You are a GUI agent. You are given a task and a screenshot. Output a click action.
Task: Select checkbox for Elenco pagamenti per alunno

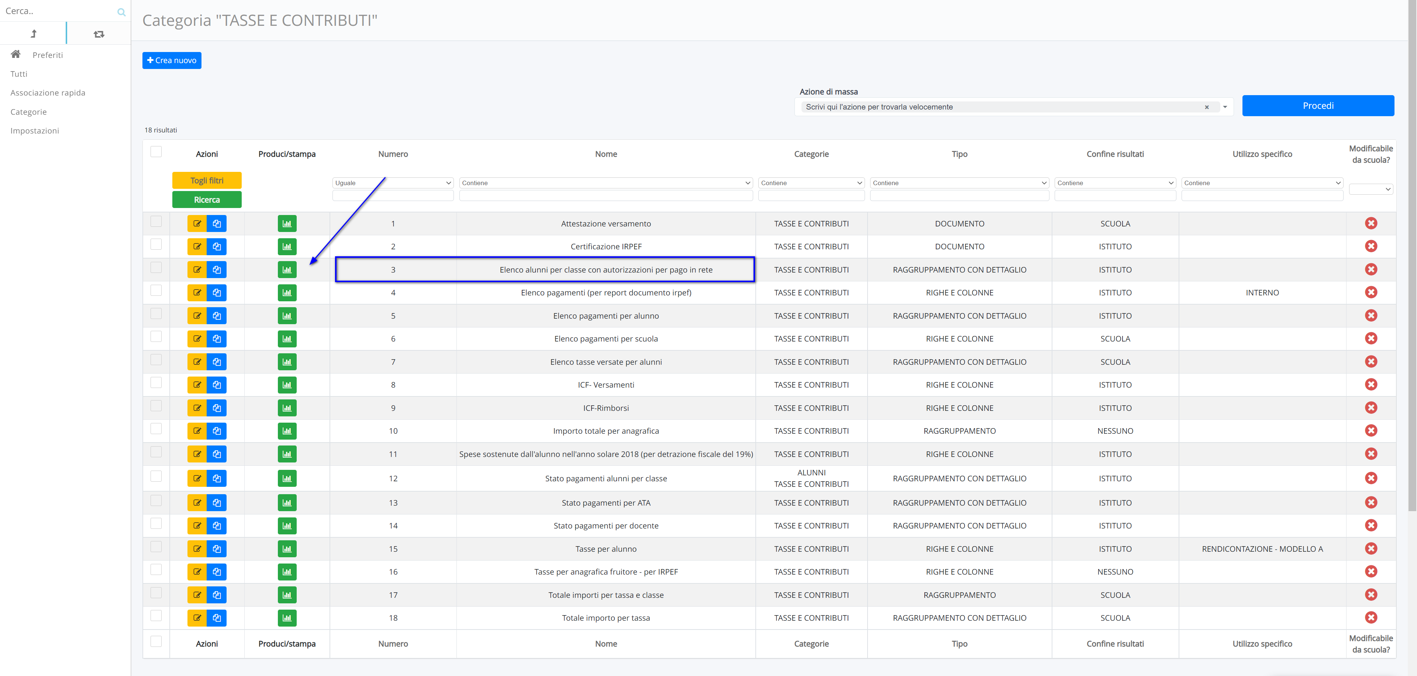click(156, 314)
